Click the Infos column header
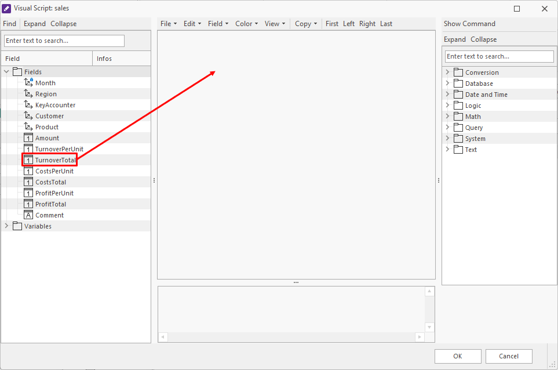Viewport: 558px width, 370px height. click(x=121, y=59)
